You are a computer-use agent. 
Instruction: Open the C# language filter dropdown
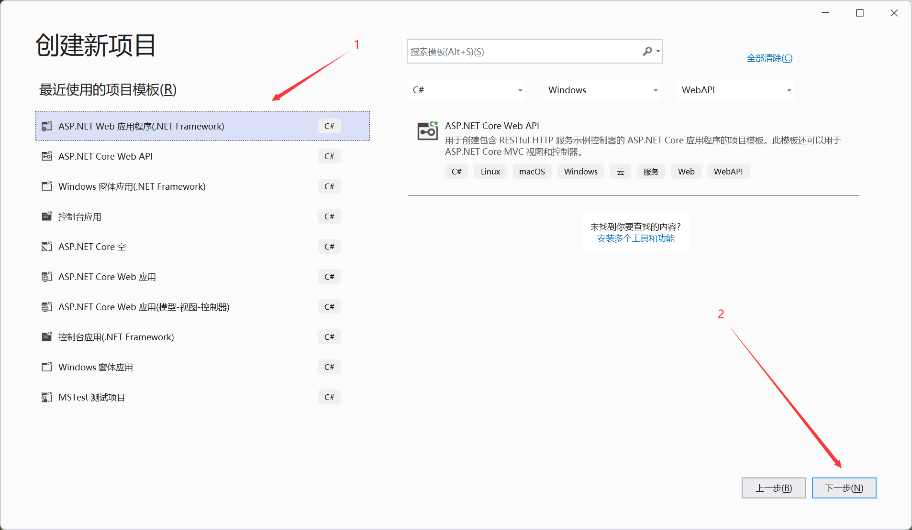466,90
